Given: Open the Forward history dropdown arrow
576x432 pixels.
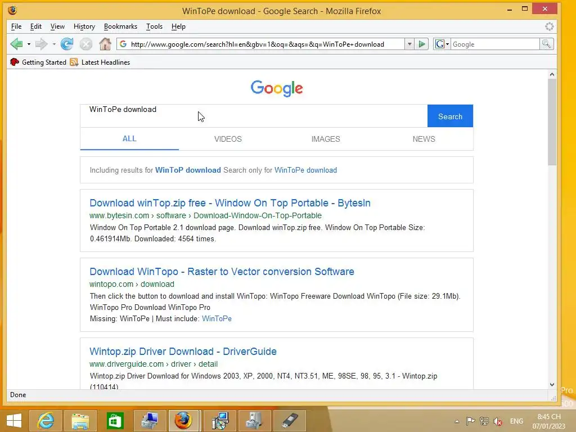Looking at the screenshot, I should (54, 44).
